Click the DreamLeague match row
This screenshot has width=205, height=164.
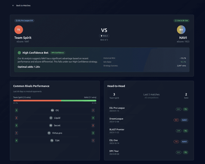149,120
